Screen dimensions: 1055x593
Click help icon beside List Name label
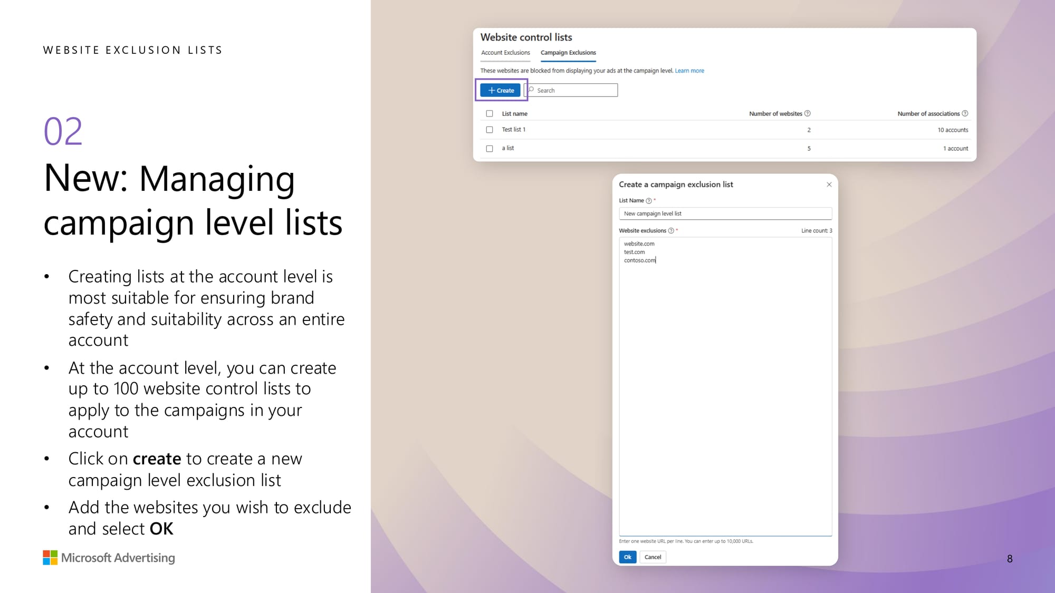pos(649,201)
